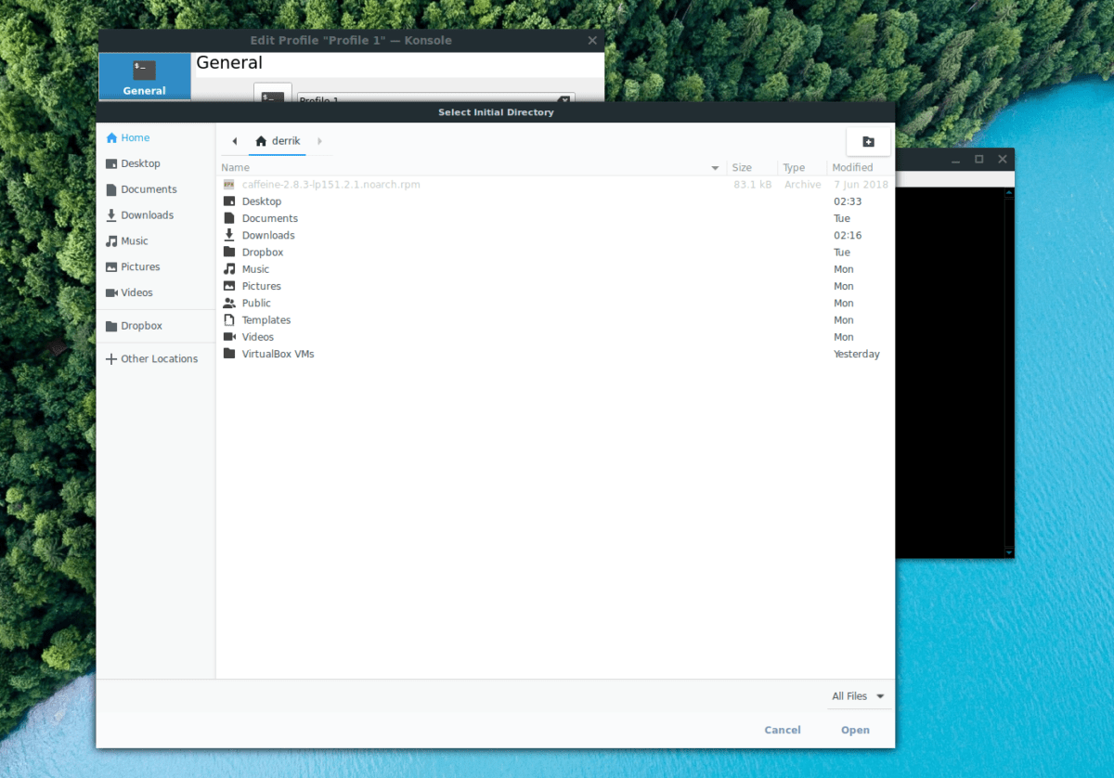The height and width of the screenshot is (778, 1114).
Task: Open the All Files filter dropdown
Action: [858, 696]
